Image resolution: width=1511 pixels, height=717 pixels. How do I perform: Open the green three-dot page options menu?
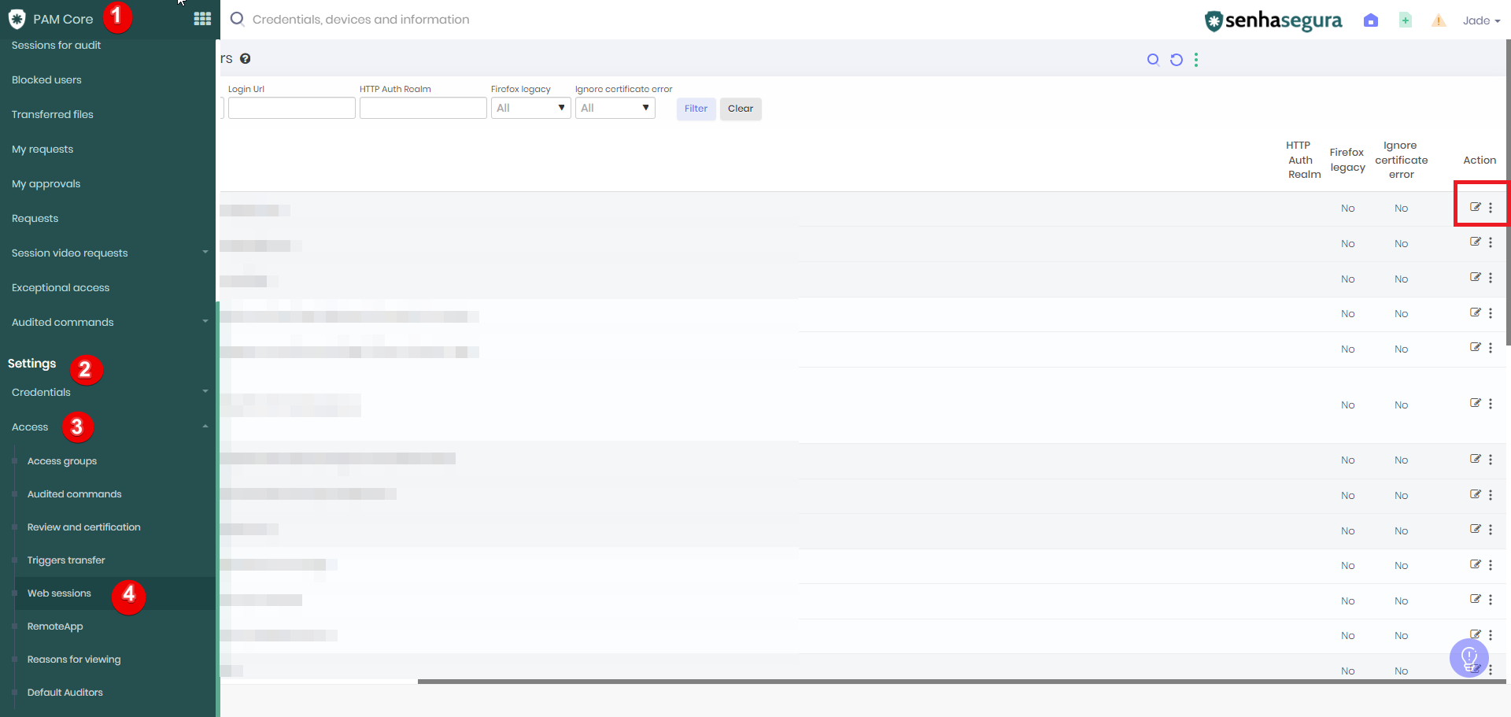coord(1196,60)
